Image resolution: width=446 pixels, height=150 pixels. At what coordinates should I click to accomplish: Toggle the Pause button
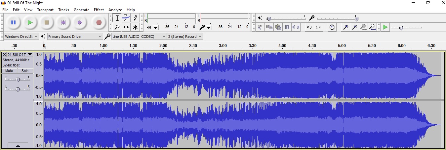click(14, 22)
